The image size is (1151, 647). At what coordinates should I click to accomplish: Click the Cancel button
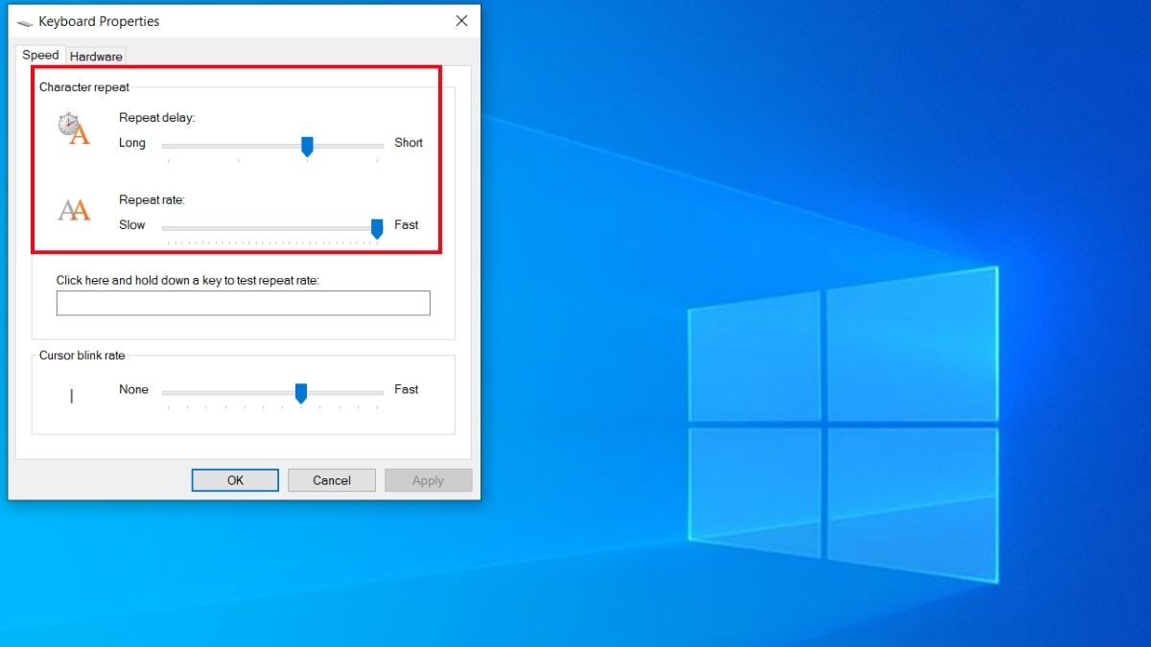[332, 480]
